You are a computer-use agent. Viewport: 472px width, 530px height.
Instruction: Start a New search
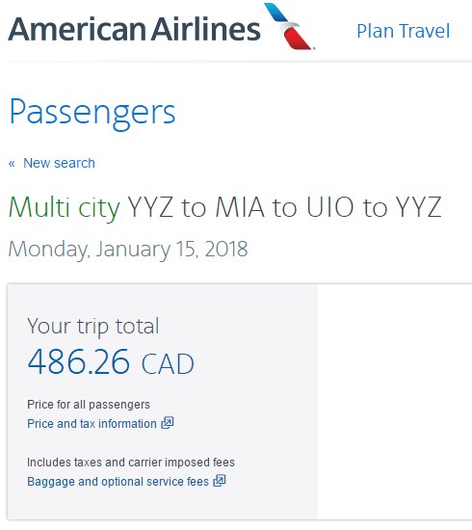(59, 163)
